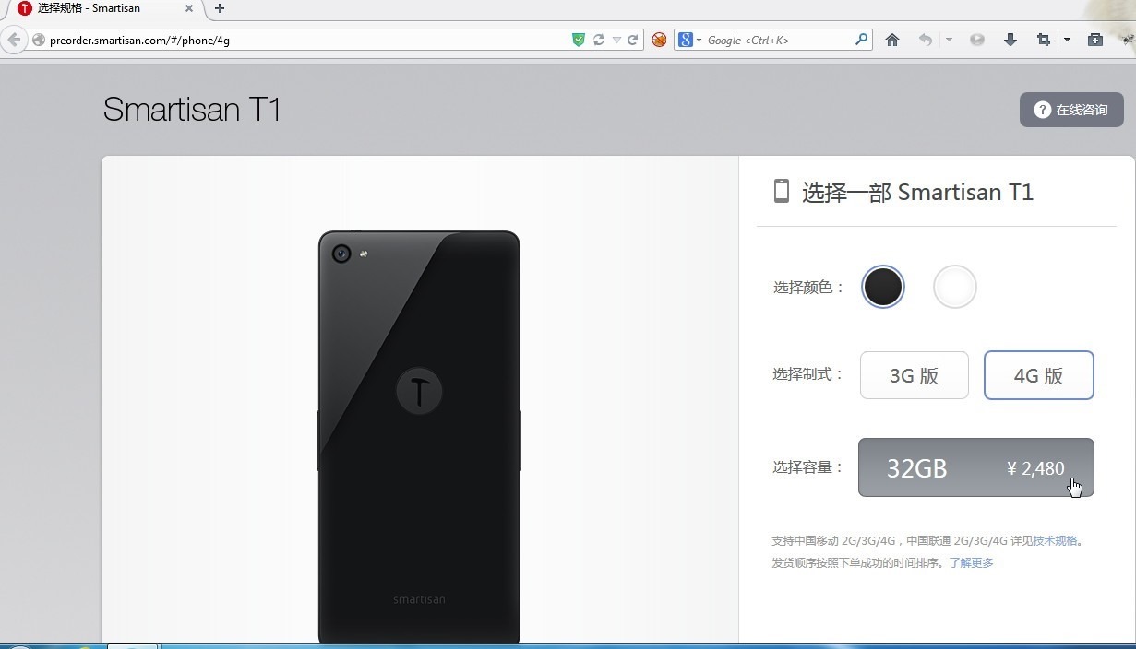Screen dimensions: 1136x649
Task: Open the 技术规格 link
Action: 1055,541
